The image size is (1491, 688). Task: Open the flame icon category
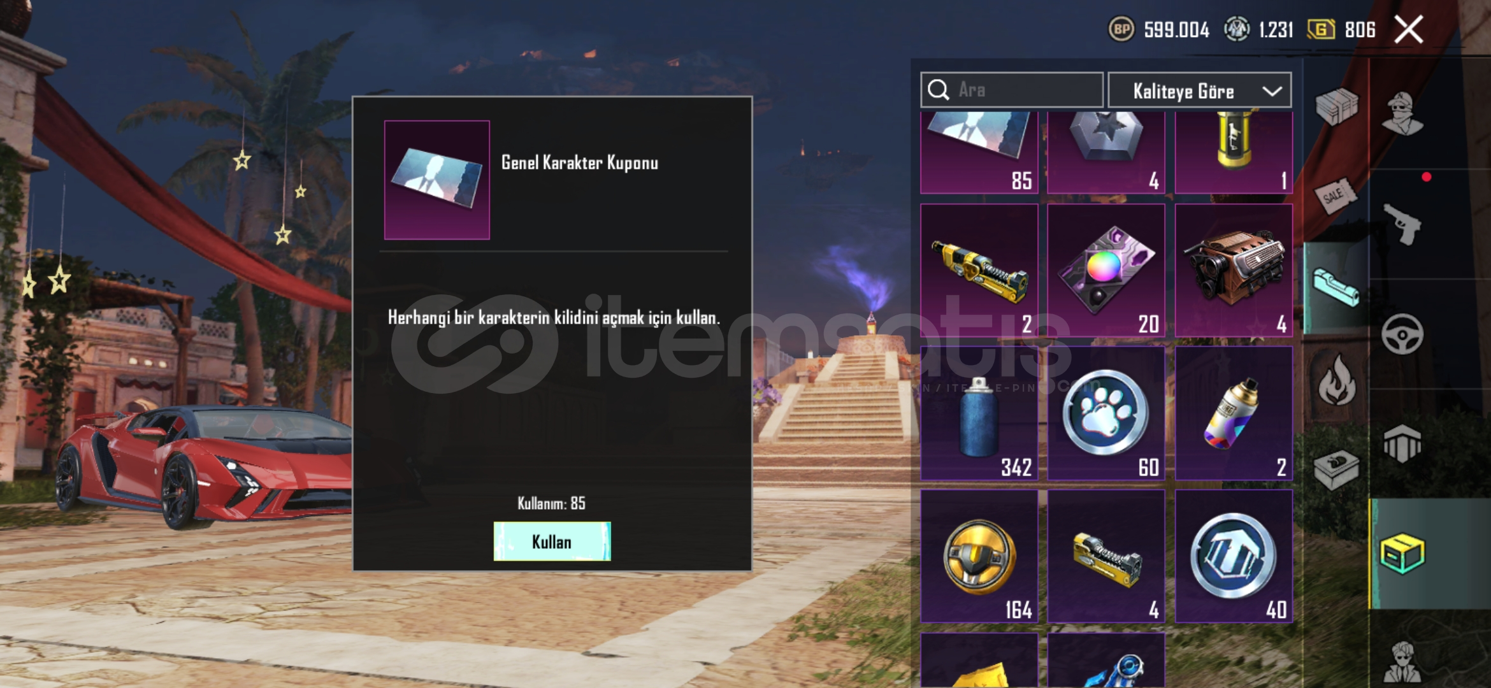[1336, 380]
